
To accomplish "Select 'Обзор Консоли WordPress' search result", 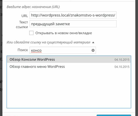I will point(69,59).
